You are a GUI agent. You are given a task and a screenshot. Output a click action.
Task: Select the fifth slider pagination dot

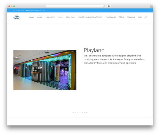tap(84, 113)
